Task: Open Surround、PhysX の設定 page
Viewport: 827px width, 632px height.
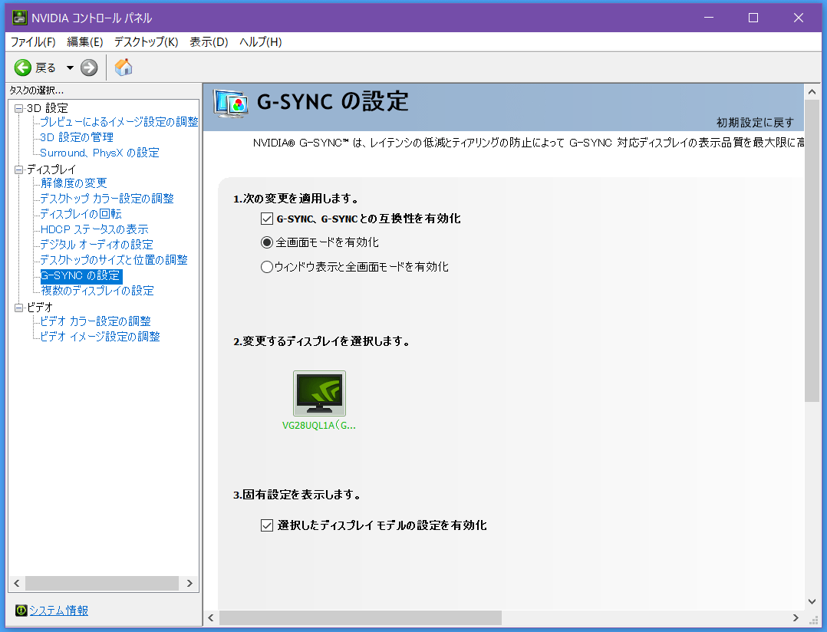Action: pyautogui.click(x=100, y=153)
